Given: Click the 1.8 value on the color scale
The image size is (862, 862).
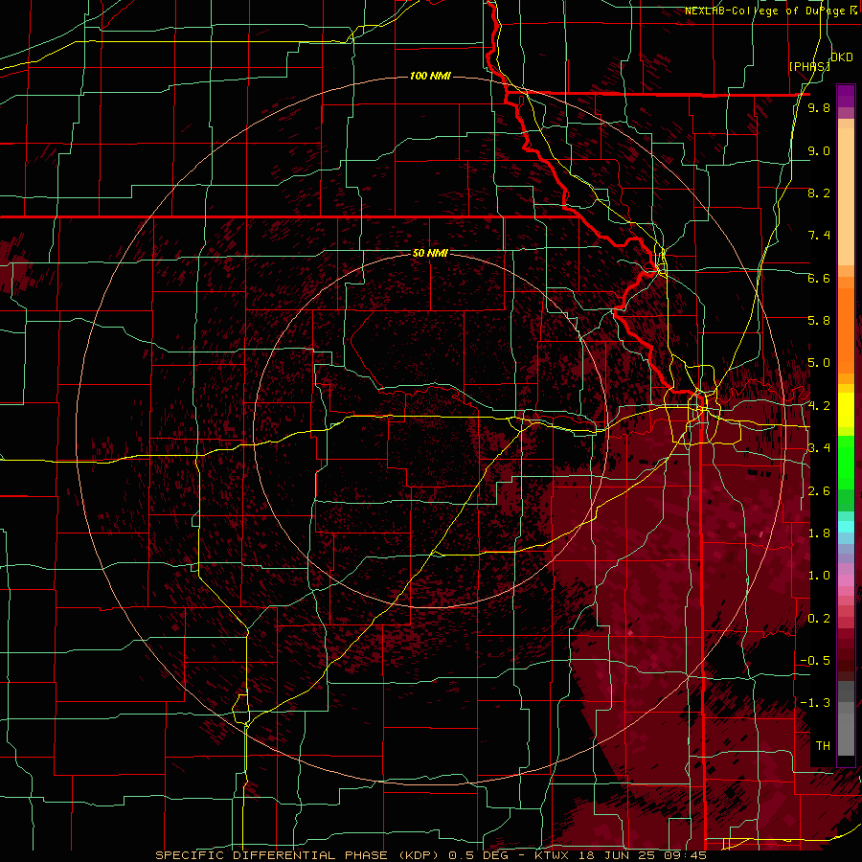Looking at the screenshot, I should coord(819,533).
